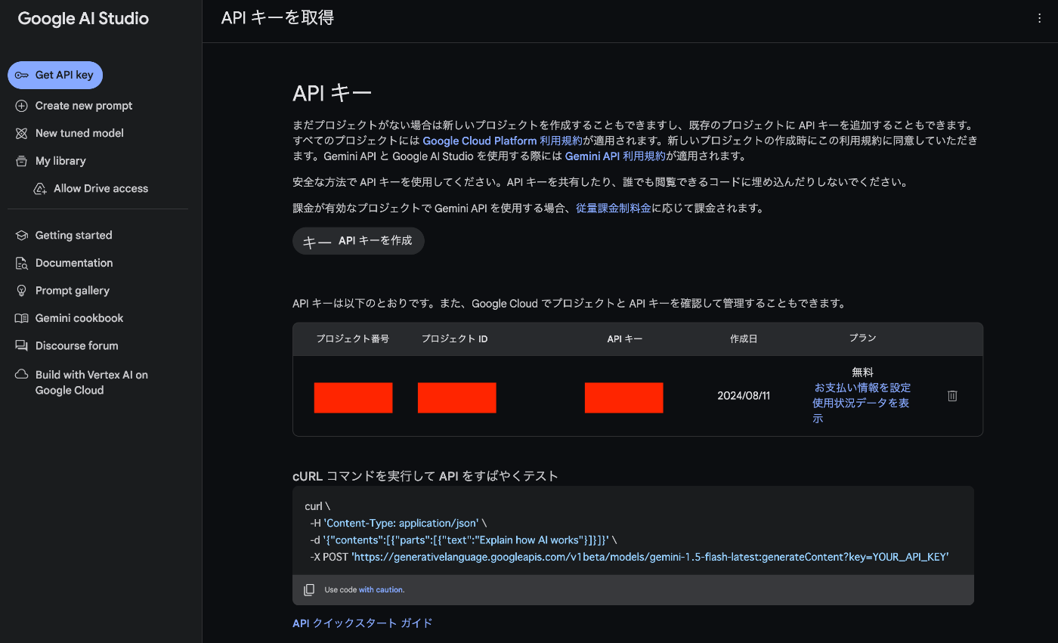This screenshot has width=1058, height=643.
Task: Click the book icon for Gemini cookbook
Action: [x=21, y=318]
